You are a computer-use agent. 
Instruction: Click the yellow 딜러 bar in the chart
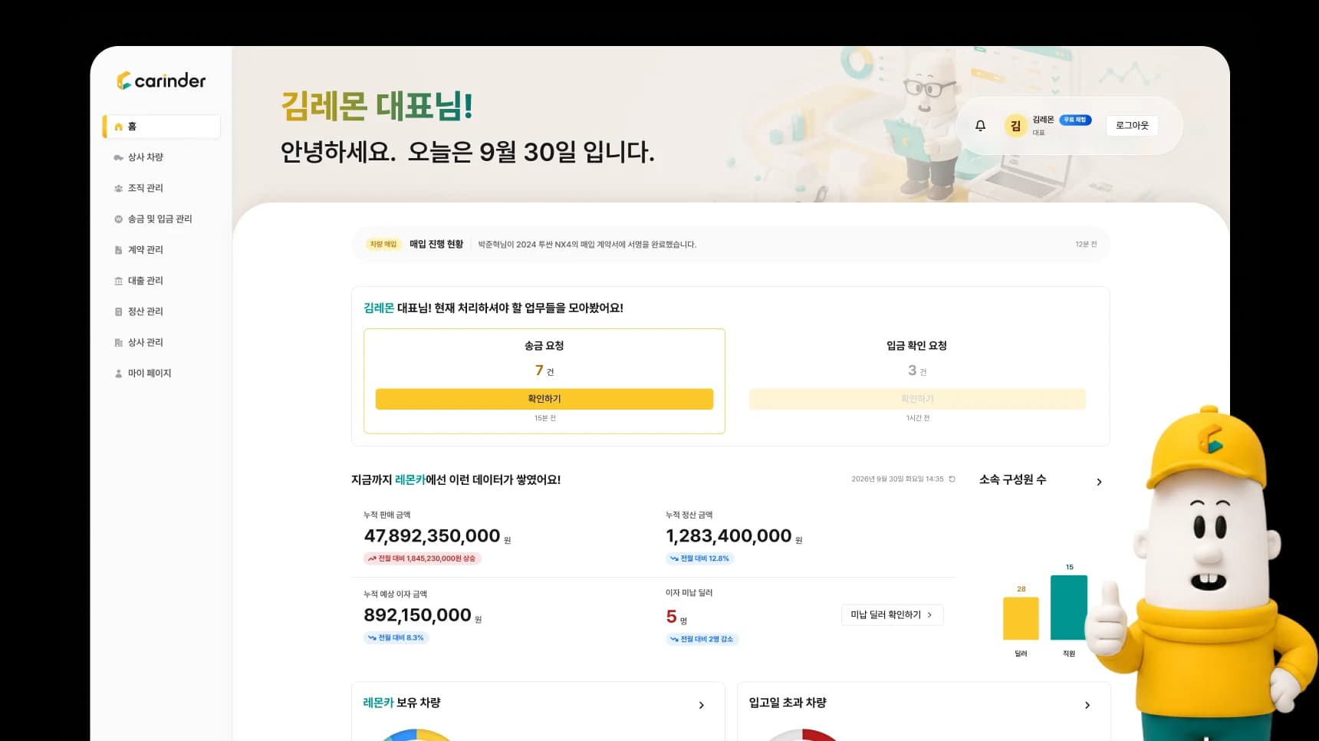[1021, 618]
